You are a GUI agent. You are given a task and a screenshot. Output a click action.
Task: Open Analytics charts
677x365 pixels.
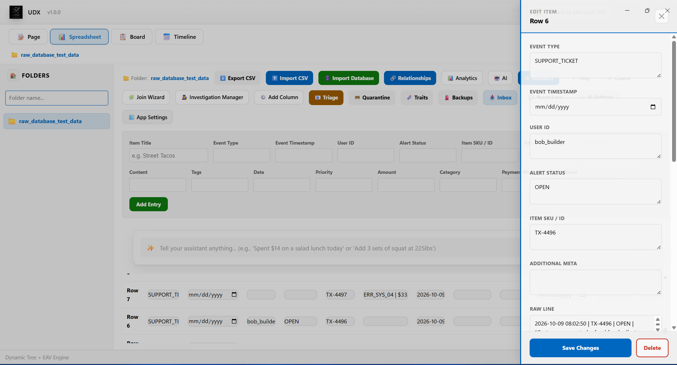462,78
